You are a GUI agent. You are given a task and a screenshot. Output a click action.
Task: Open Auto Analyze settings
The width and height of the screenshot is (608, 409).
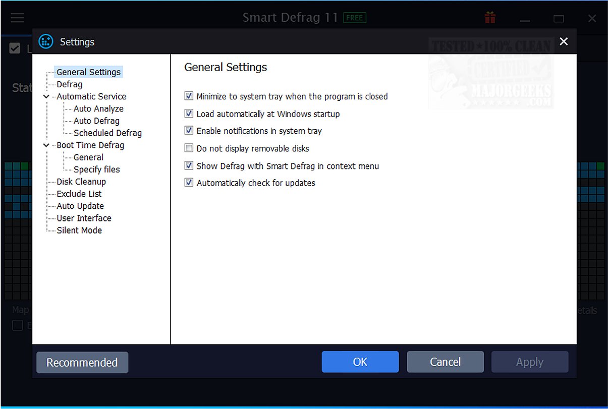[x=98, y=108]
